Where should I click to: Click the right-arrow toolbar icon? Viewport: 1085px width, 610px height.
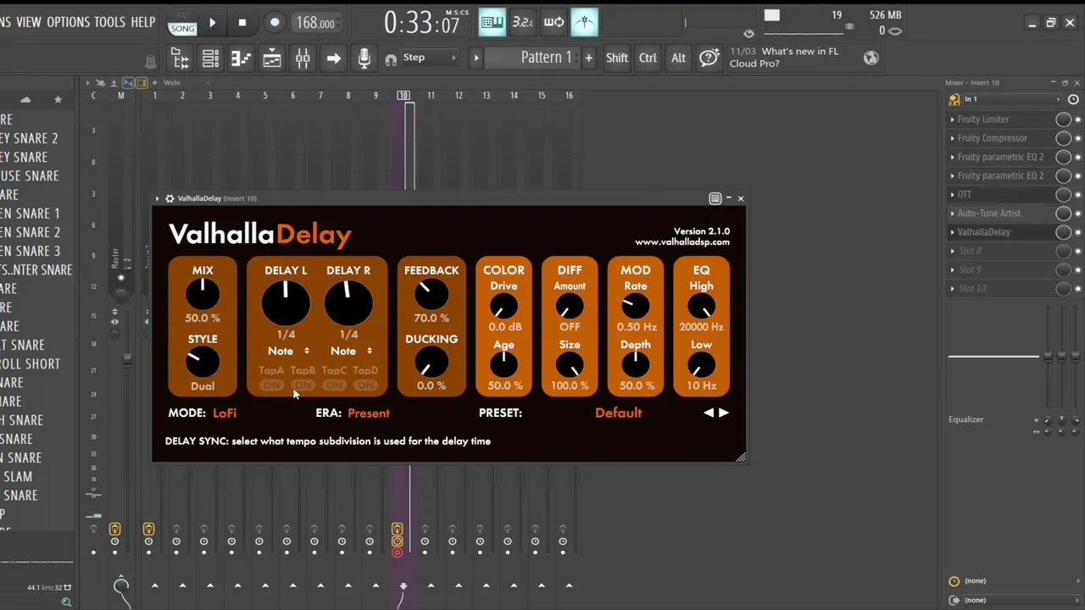pyautogui.click(x=333, y=58)
